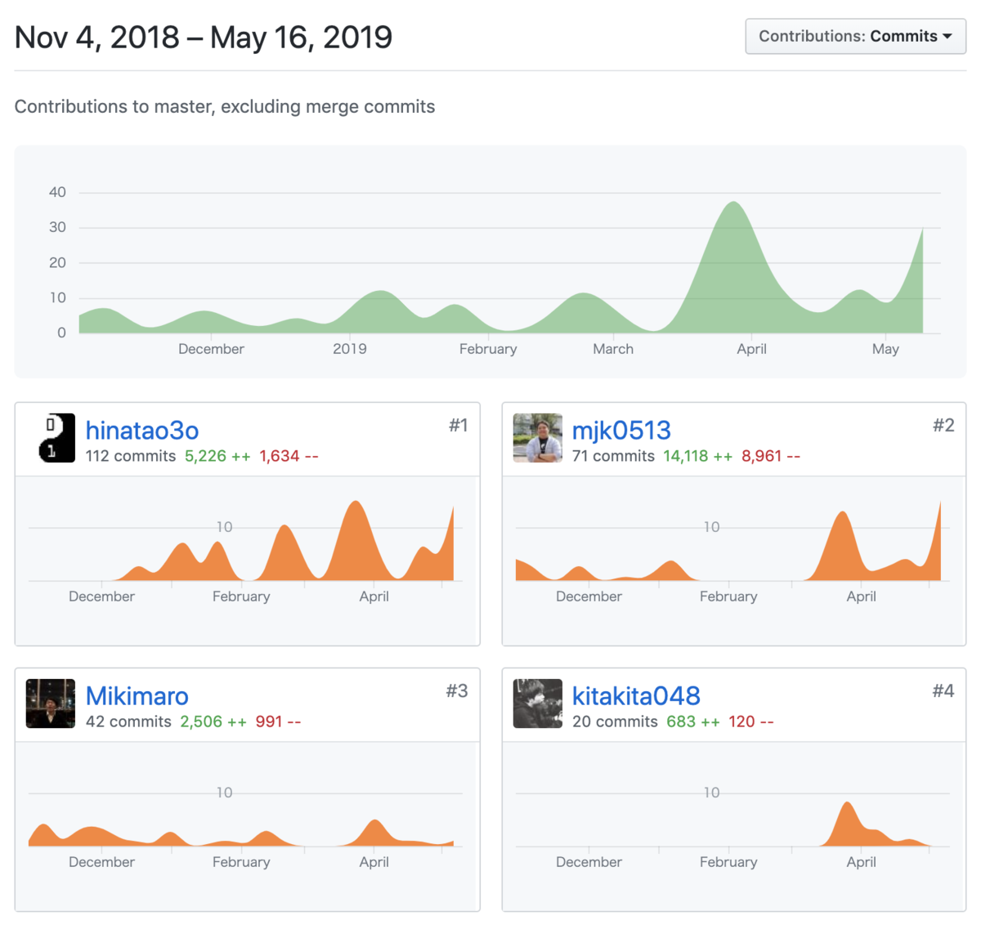Click mjk0513's avatar photo
Viewport: 981px width, 929px height.
(x=538, y=438)
